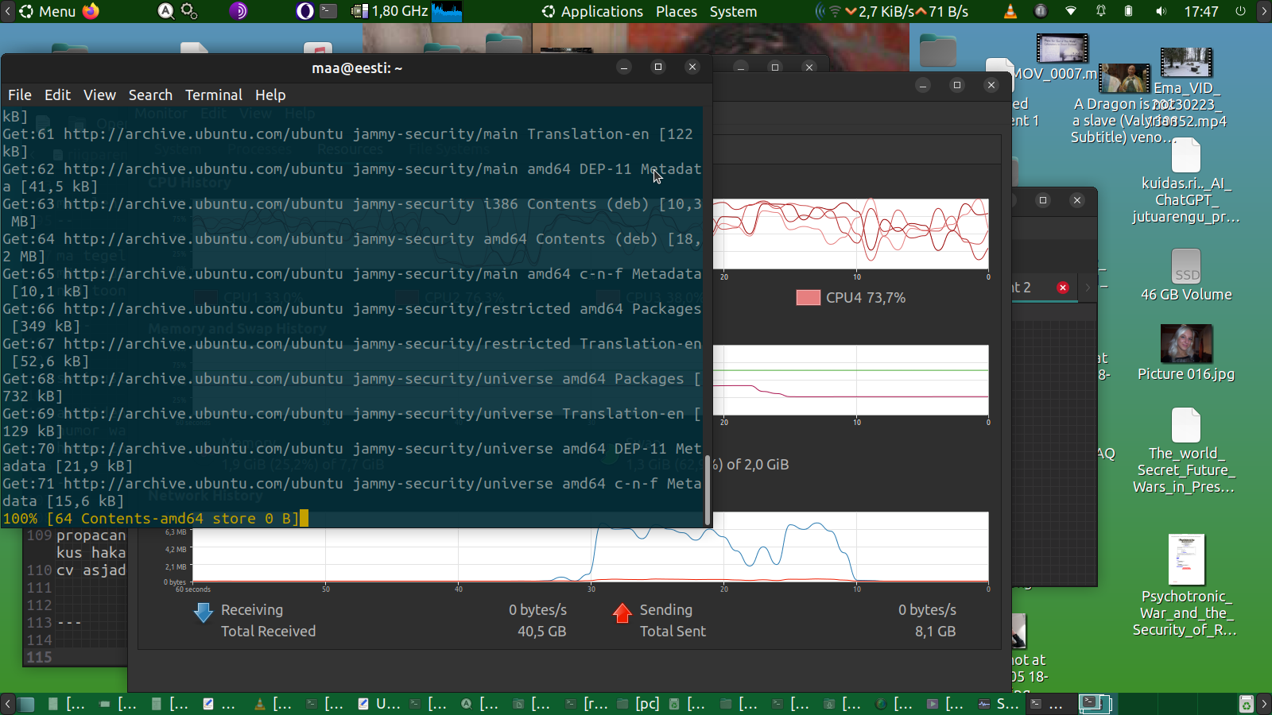The height and width of the screenshot is (715, 1272).
Task: Open the tab overflow chevron arrow
Action: click(x=1088, y=288)
